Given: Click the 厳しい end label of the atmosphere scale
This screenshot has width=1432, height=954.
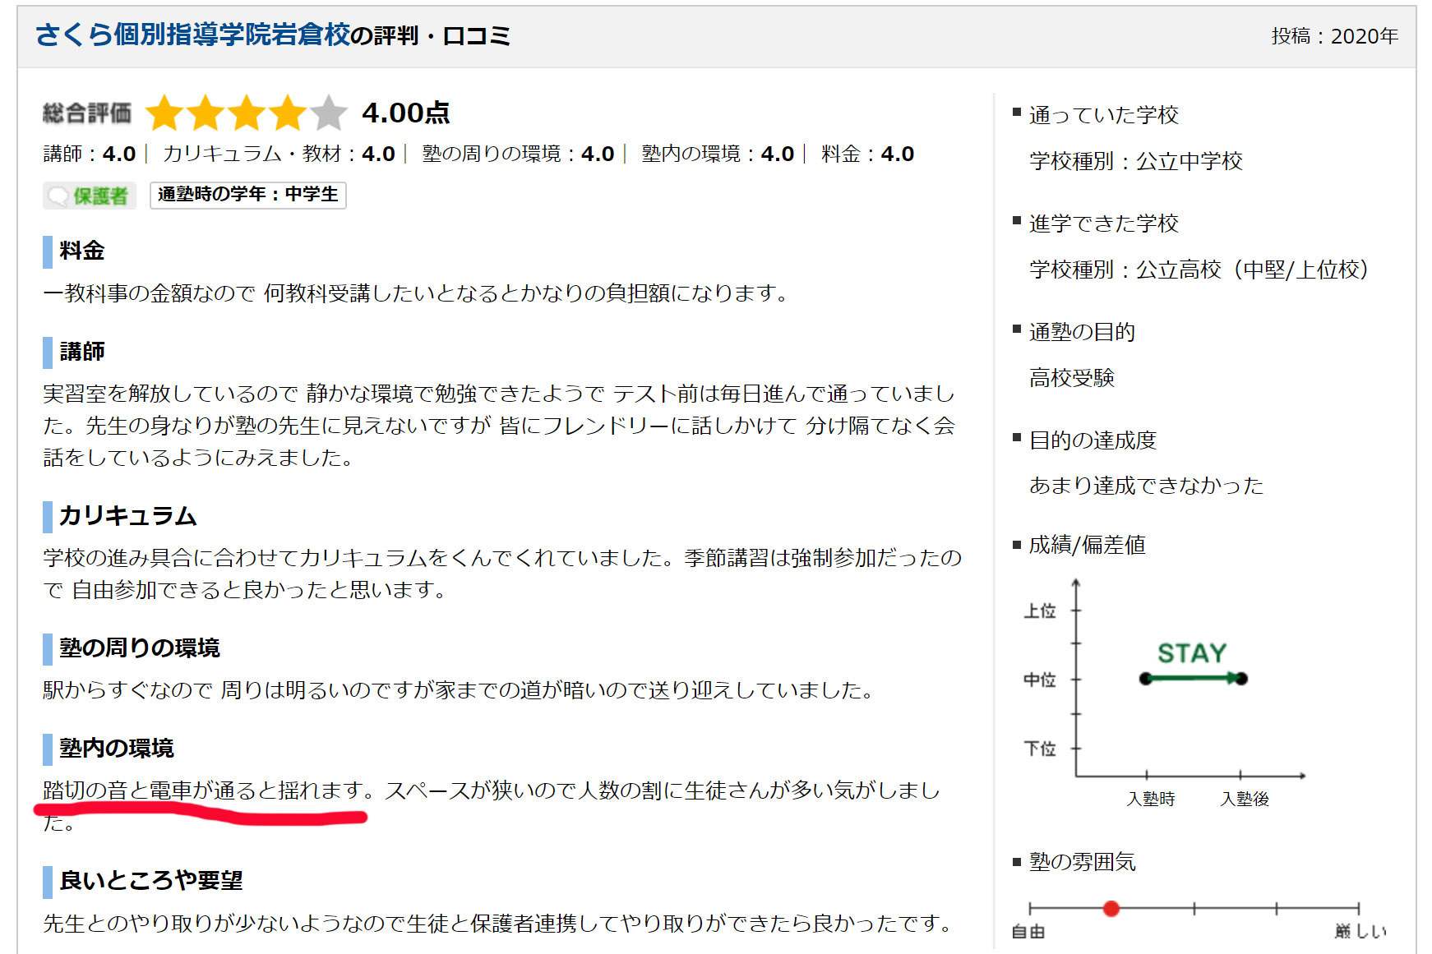Looking at the screenshot, I should 1361,931.
